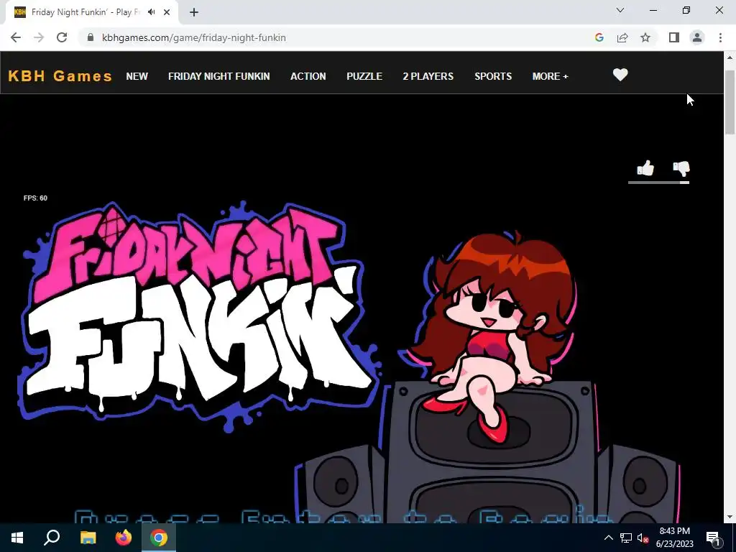Image resolution: width=736 pixels, height=552 pixels.
Task: Open network status tray icon
Action: 626,538
